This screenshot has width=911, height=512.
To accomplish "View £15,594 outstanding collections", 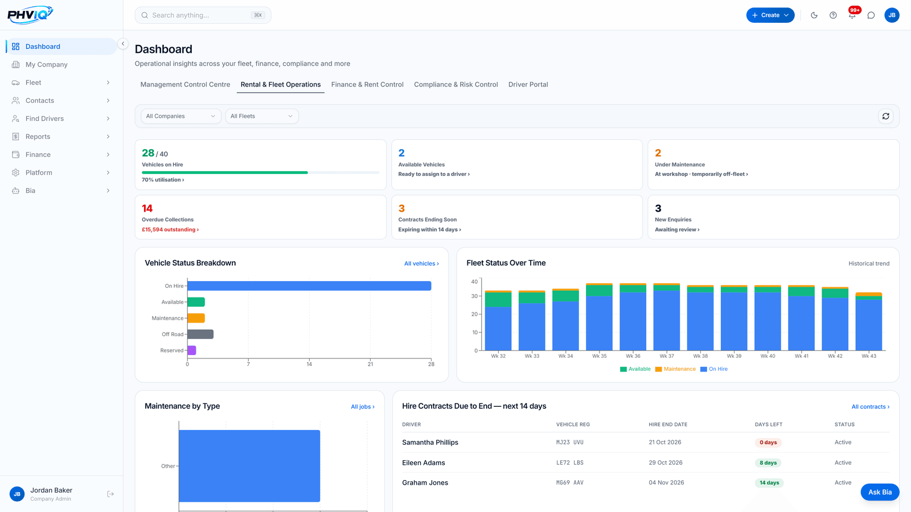I will [170, 230].
